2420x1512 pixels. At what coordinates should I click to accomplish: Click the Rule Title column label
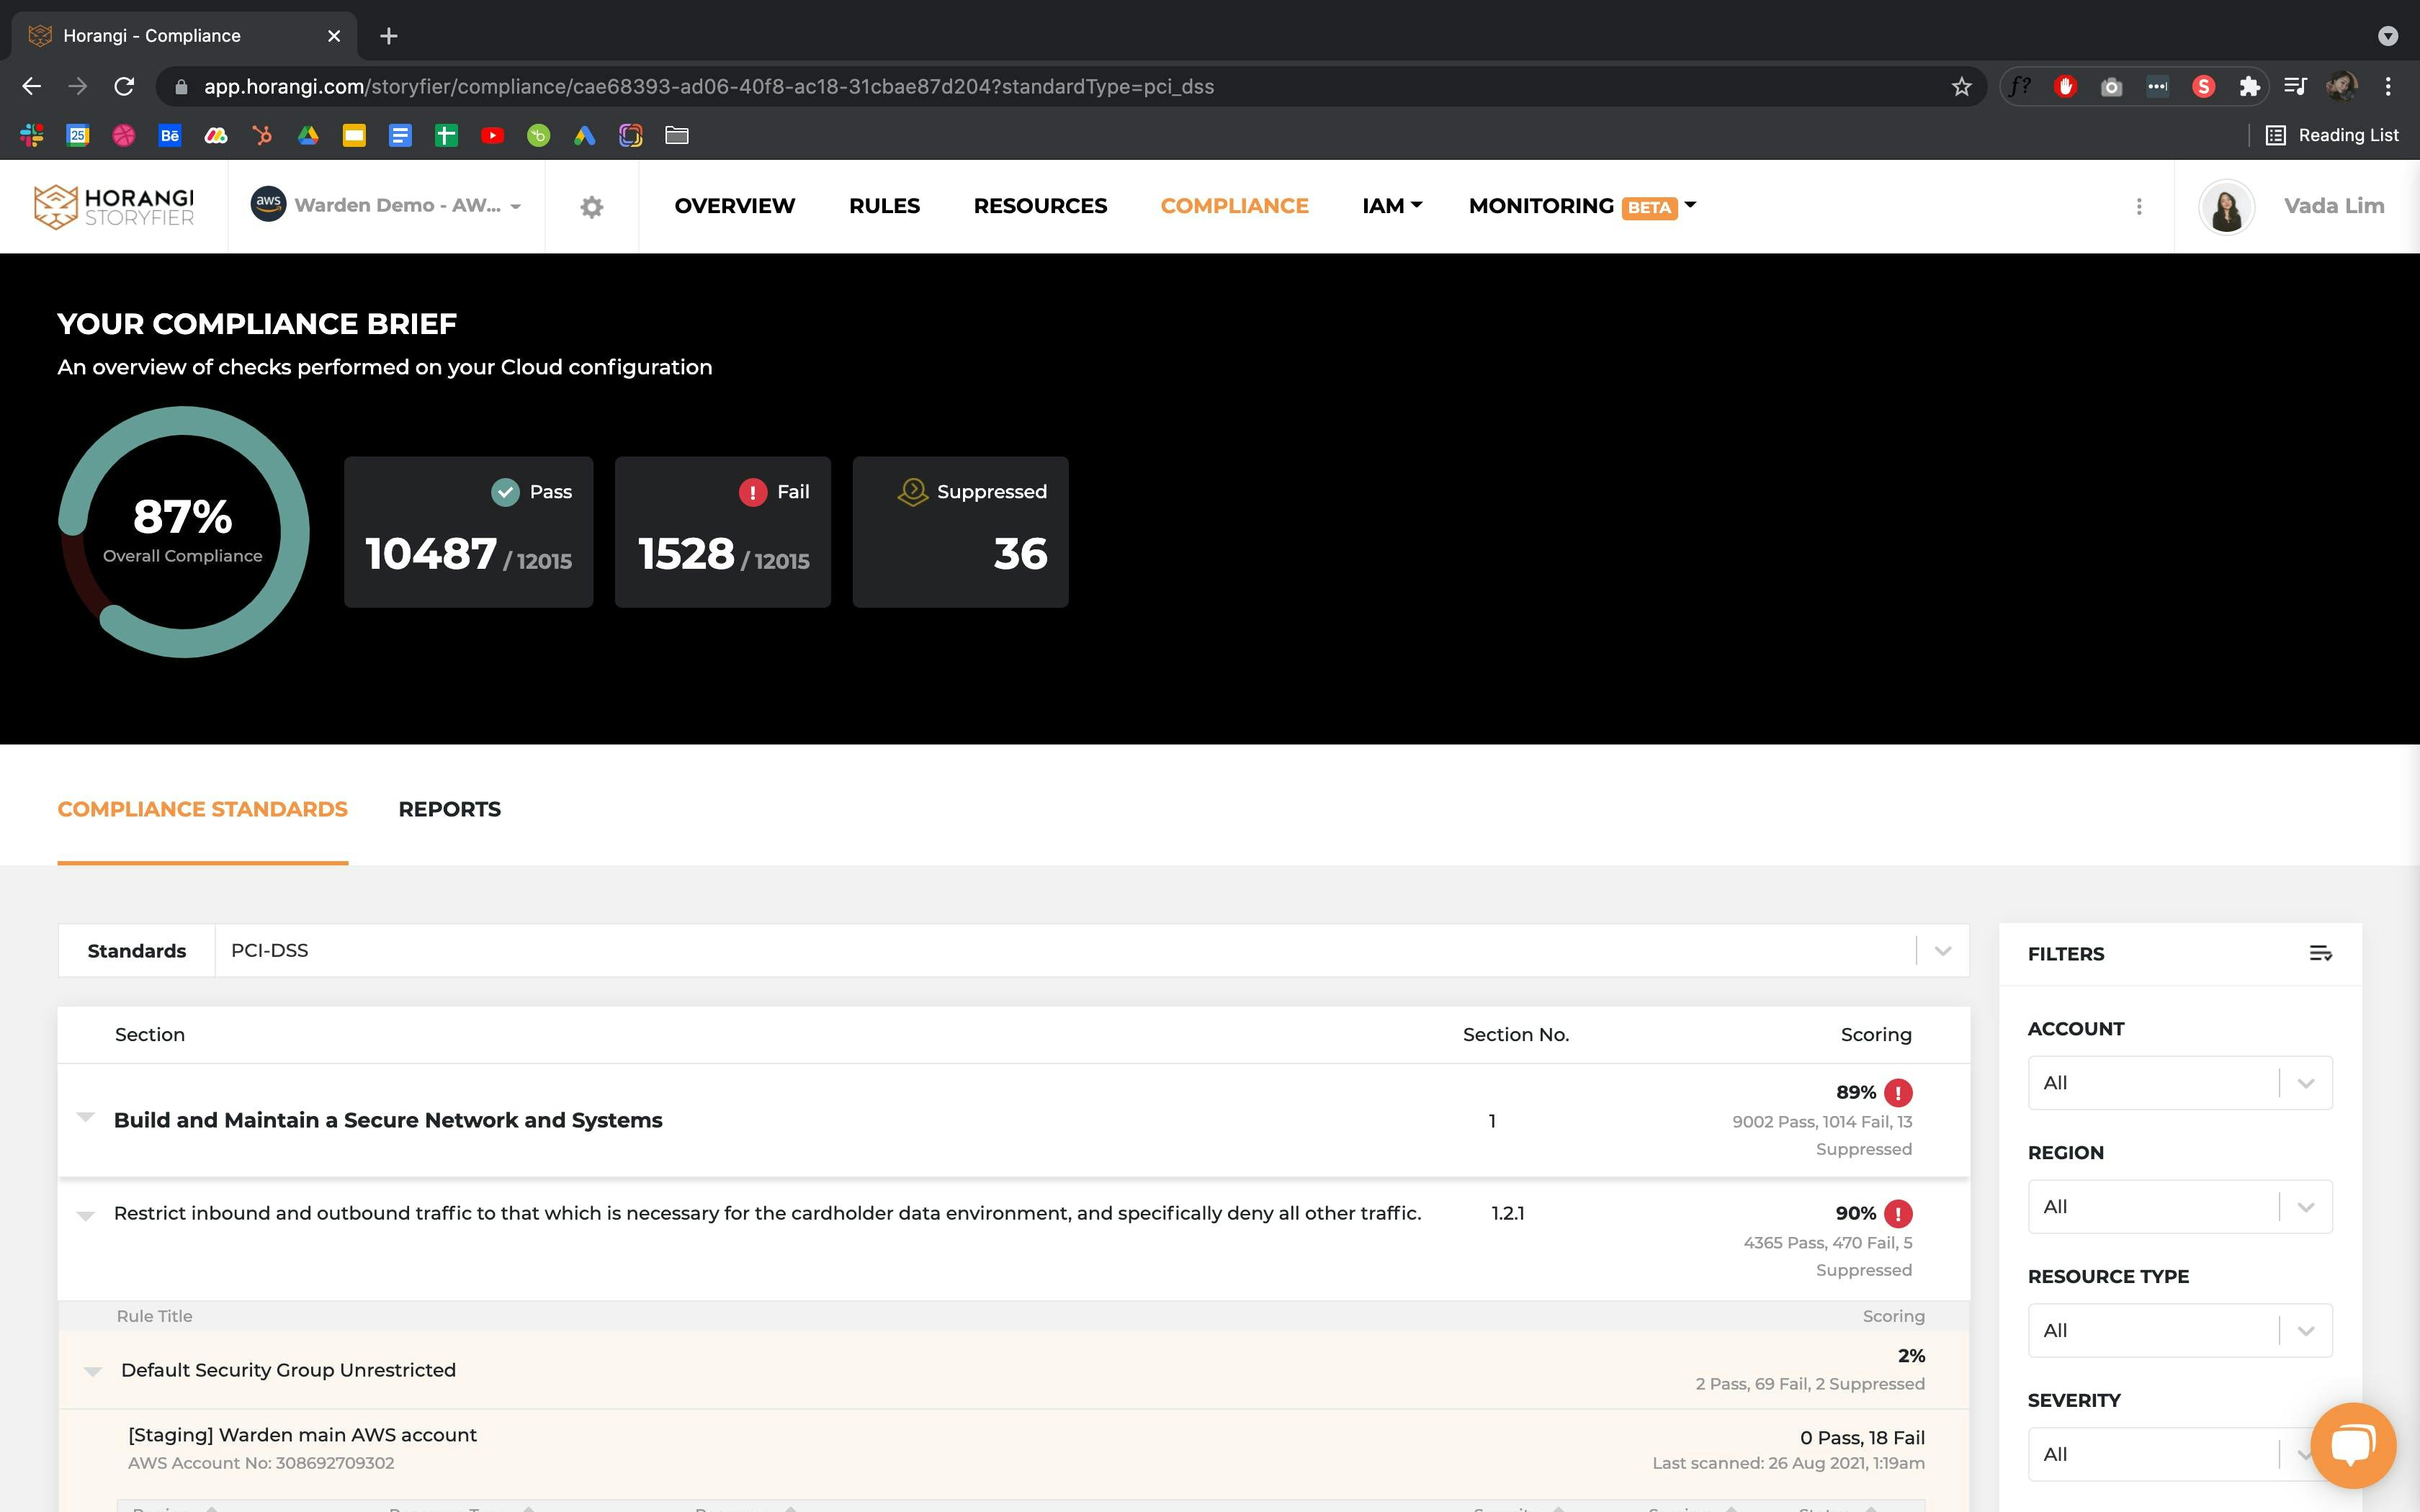click(154, 1316)
